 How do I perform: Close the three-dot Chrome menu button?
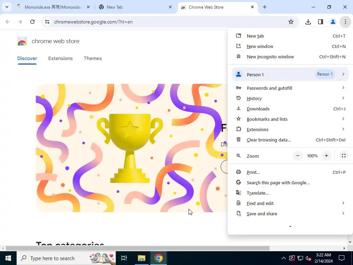click(345, 22)
